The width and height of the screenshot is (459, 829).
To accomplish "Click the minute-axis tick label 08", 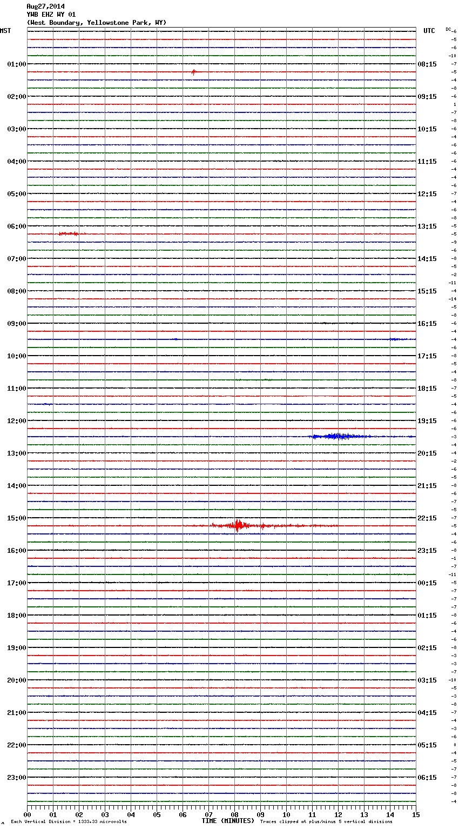I will 234,814.
